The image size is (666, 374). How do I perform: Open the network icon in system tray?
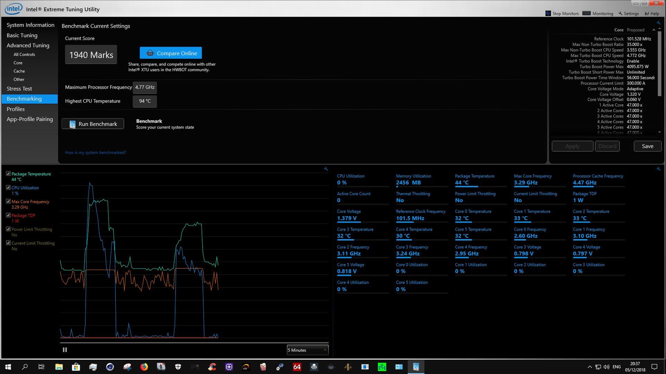coord(598,367)
